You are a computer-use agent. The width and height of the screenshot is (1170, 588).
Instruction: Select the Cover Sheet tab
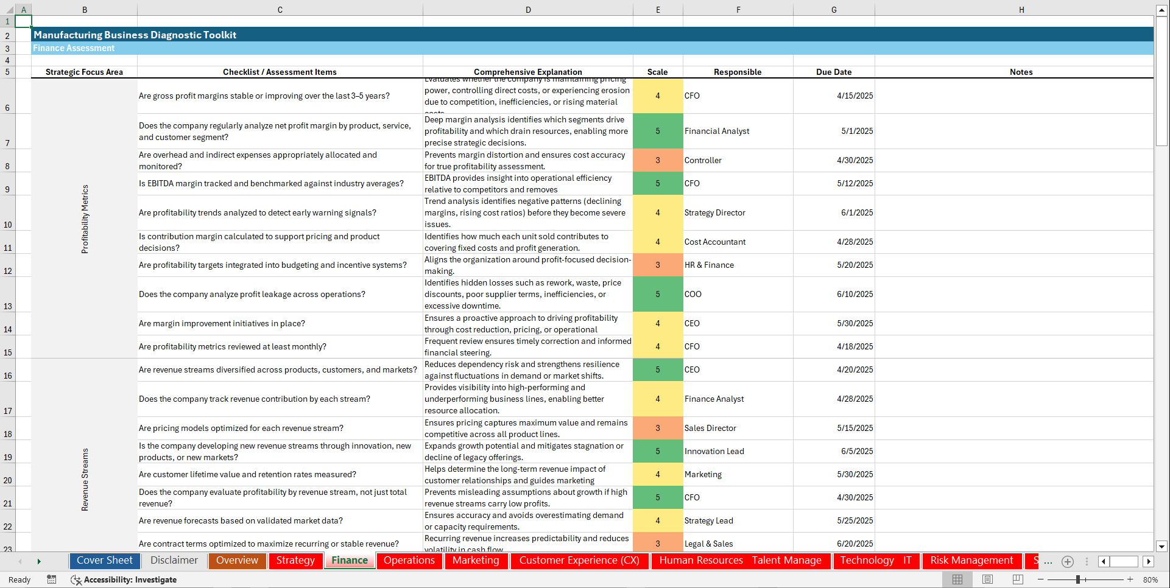click(104, 561)
